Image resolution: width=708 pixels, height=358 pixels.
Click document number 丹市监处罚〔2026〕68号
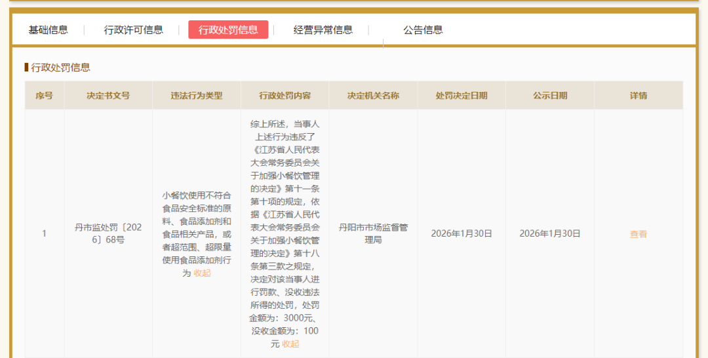tap(108, 233)
